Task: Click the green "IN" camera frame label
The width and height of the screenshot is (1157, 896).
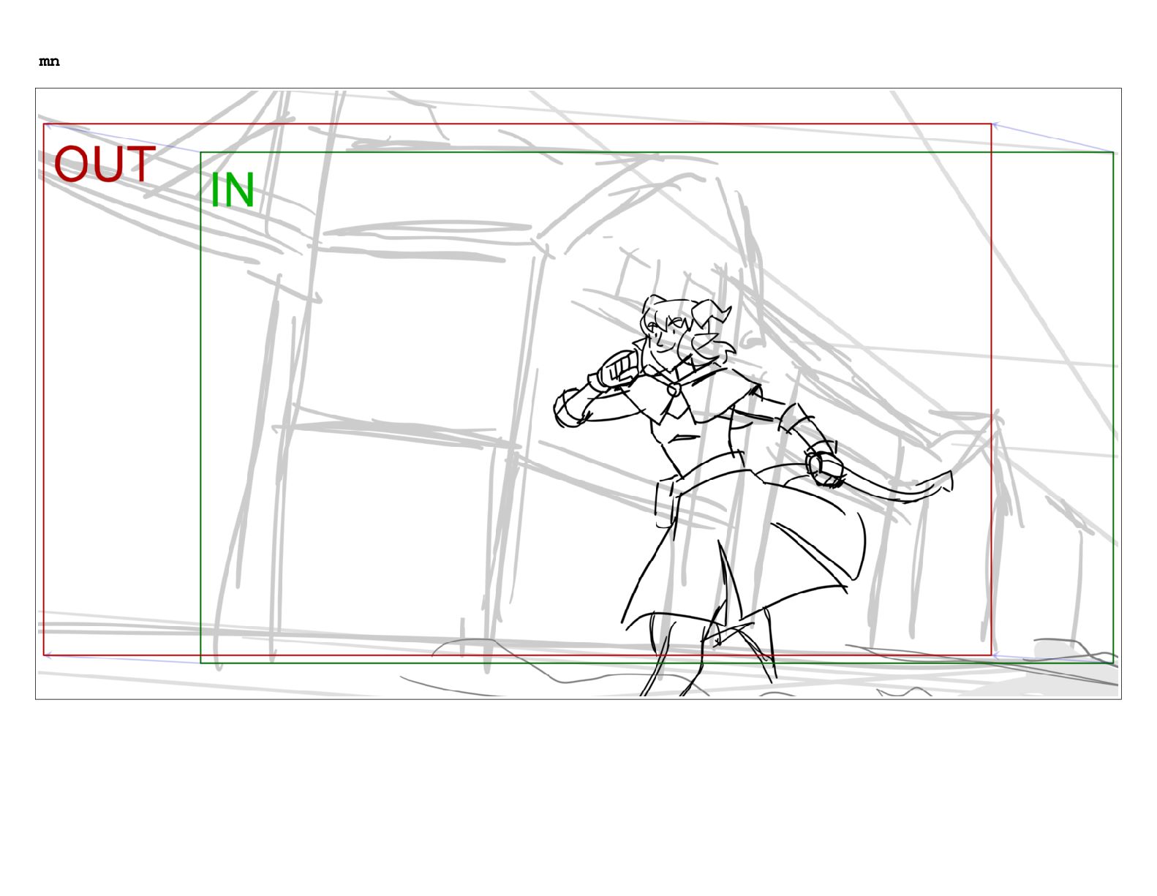Action: pyautogui.click(x=232, y=190)
